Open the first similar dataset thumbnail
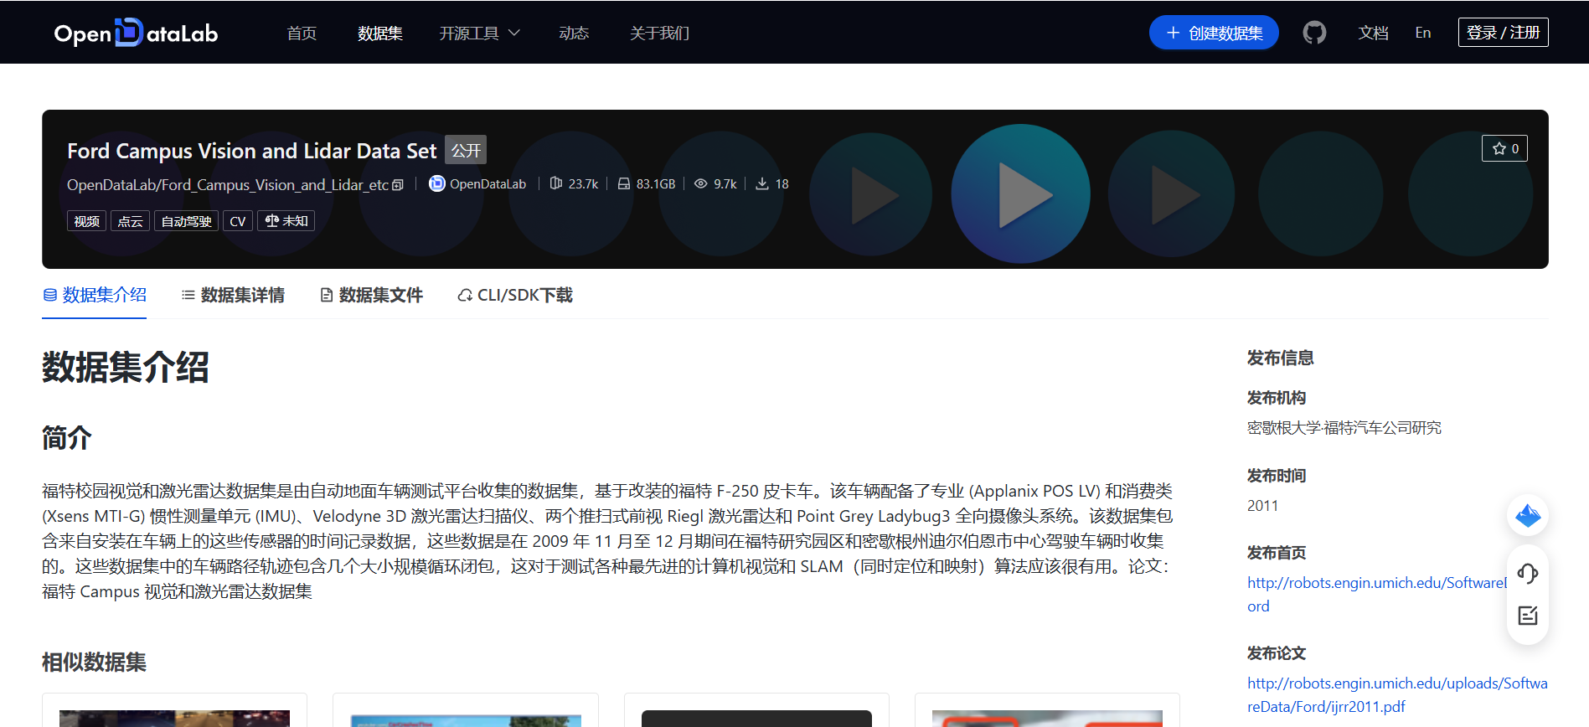The width and height of the screenshot is (1589, 727). point(174,718)
